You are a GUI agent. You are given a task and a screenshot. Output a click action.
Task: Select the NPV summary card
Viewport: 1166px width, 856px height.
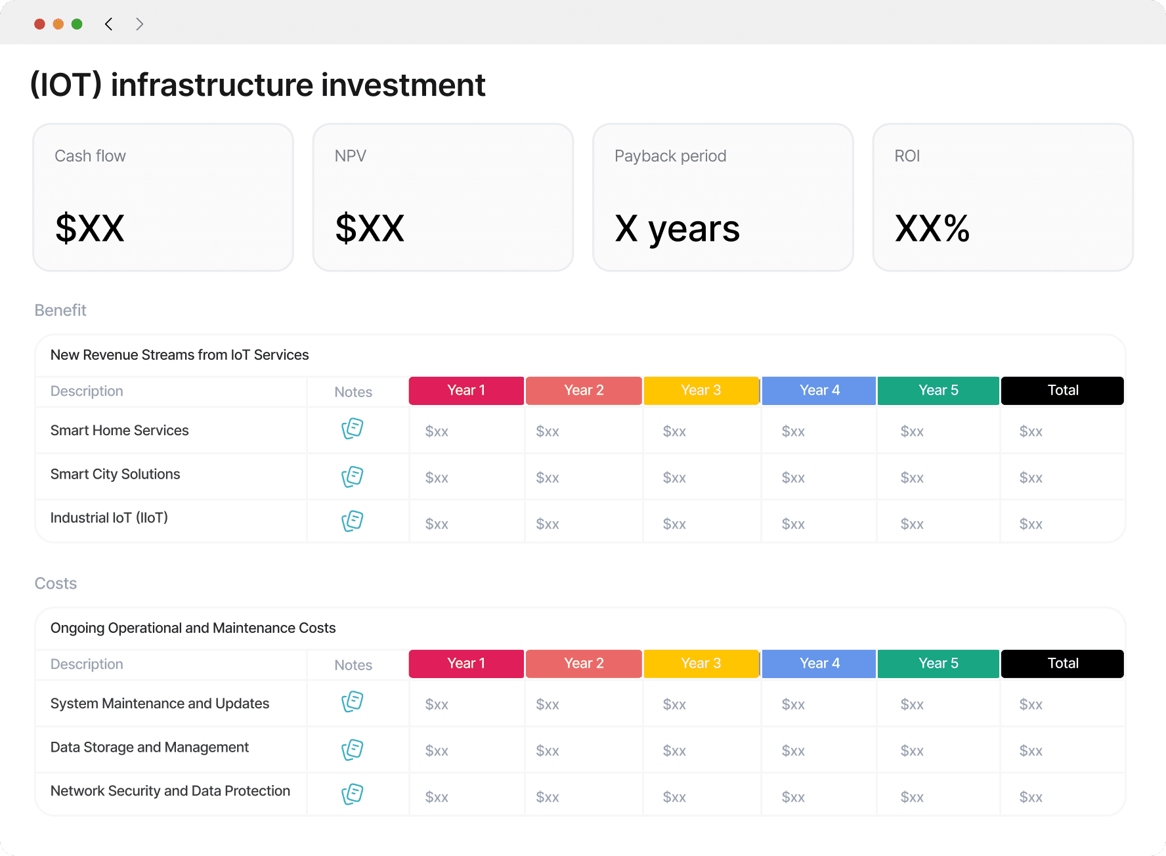[443, 197]
